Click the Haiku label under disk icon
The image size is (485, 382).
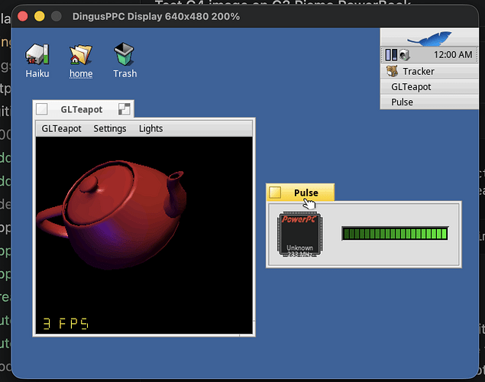pyautogui.click(x=37, y=73)
